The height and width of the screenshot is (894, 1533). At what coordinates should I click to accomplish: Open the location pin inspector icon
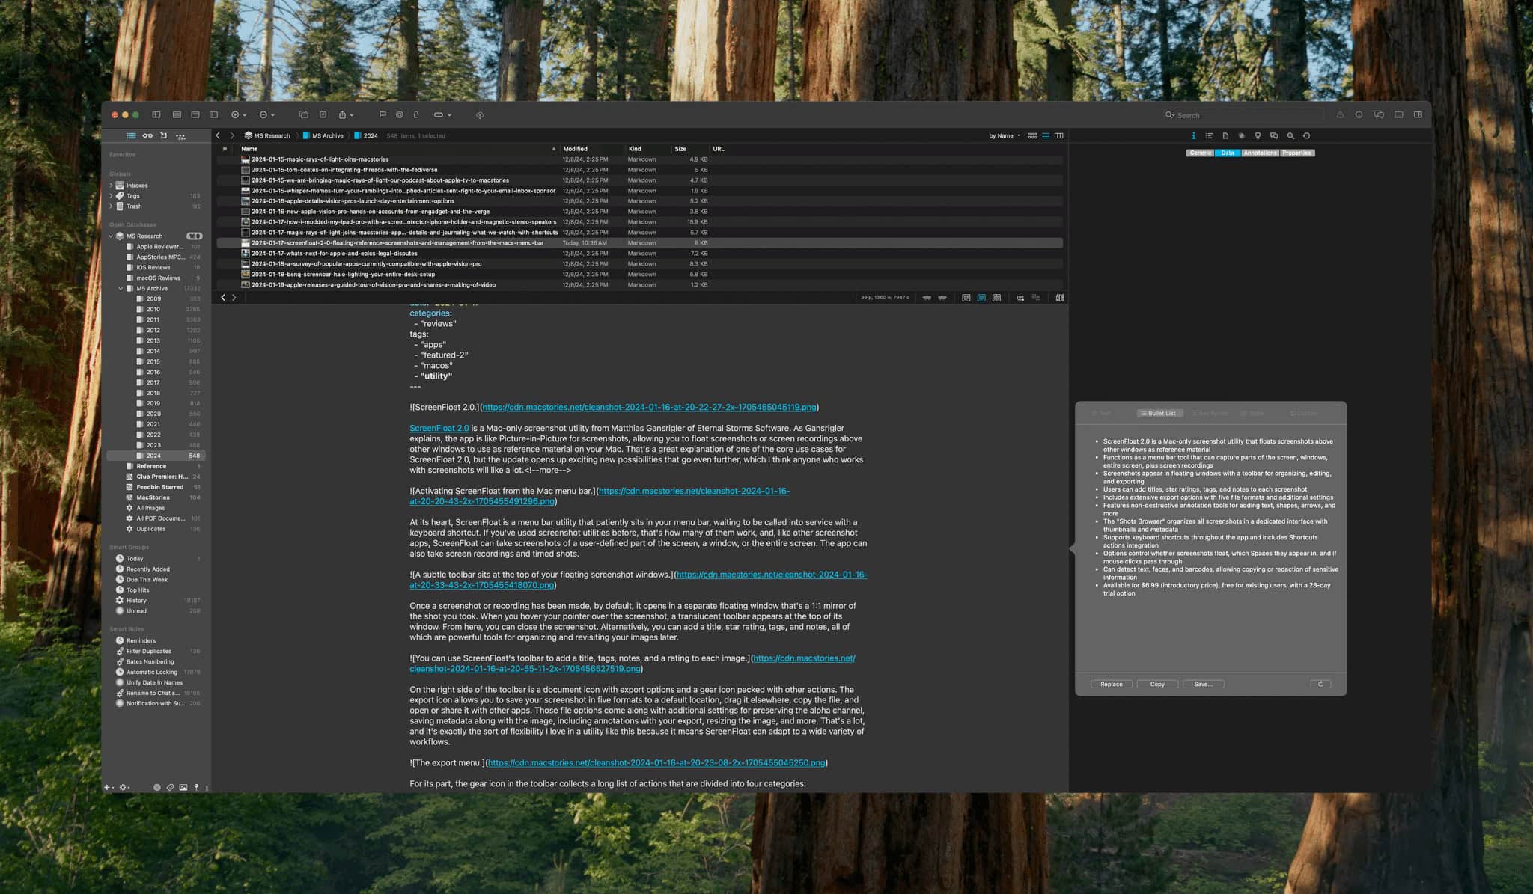[1258, 135]
